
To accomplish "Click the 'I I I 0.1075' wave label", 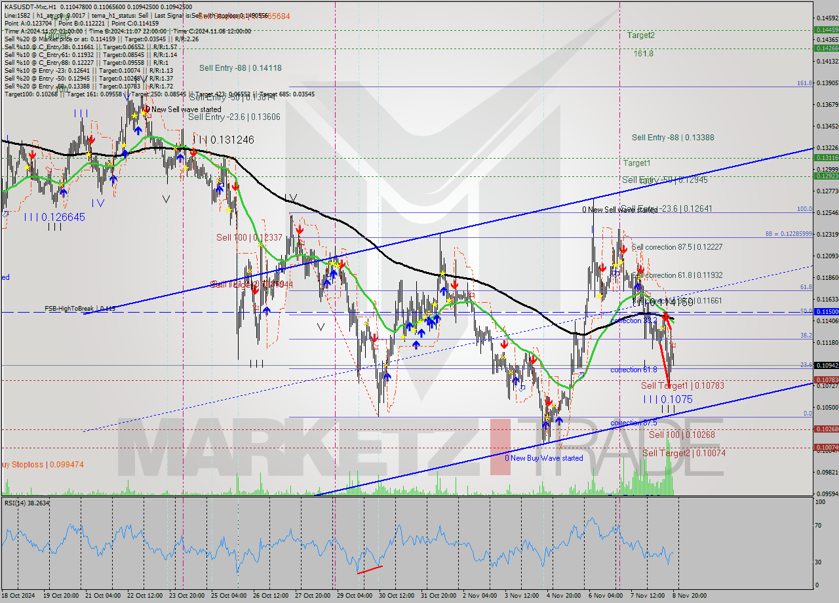I will click(667, 399).
